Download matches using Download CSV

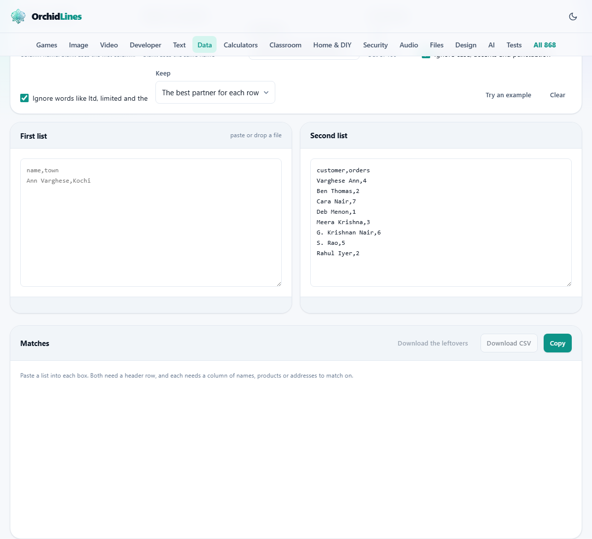pos(509,343)
